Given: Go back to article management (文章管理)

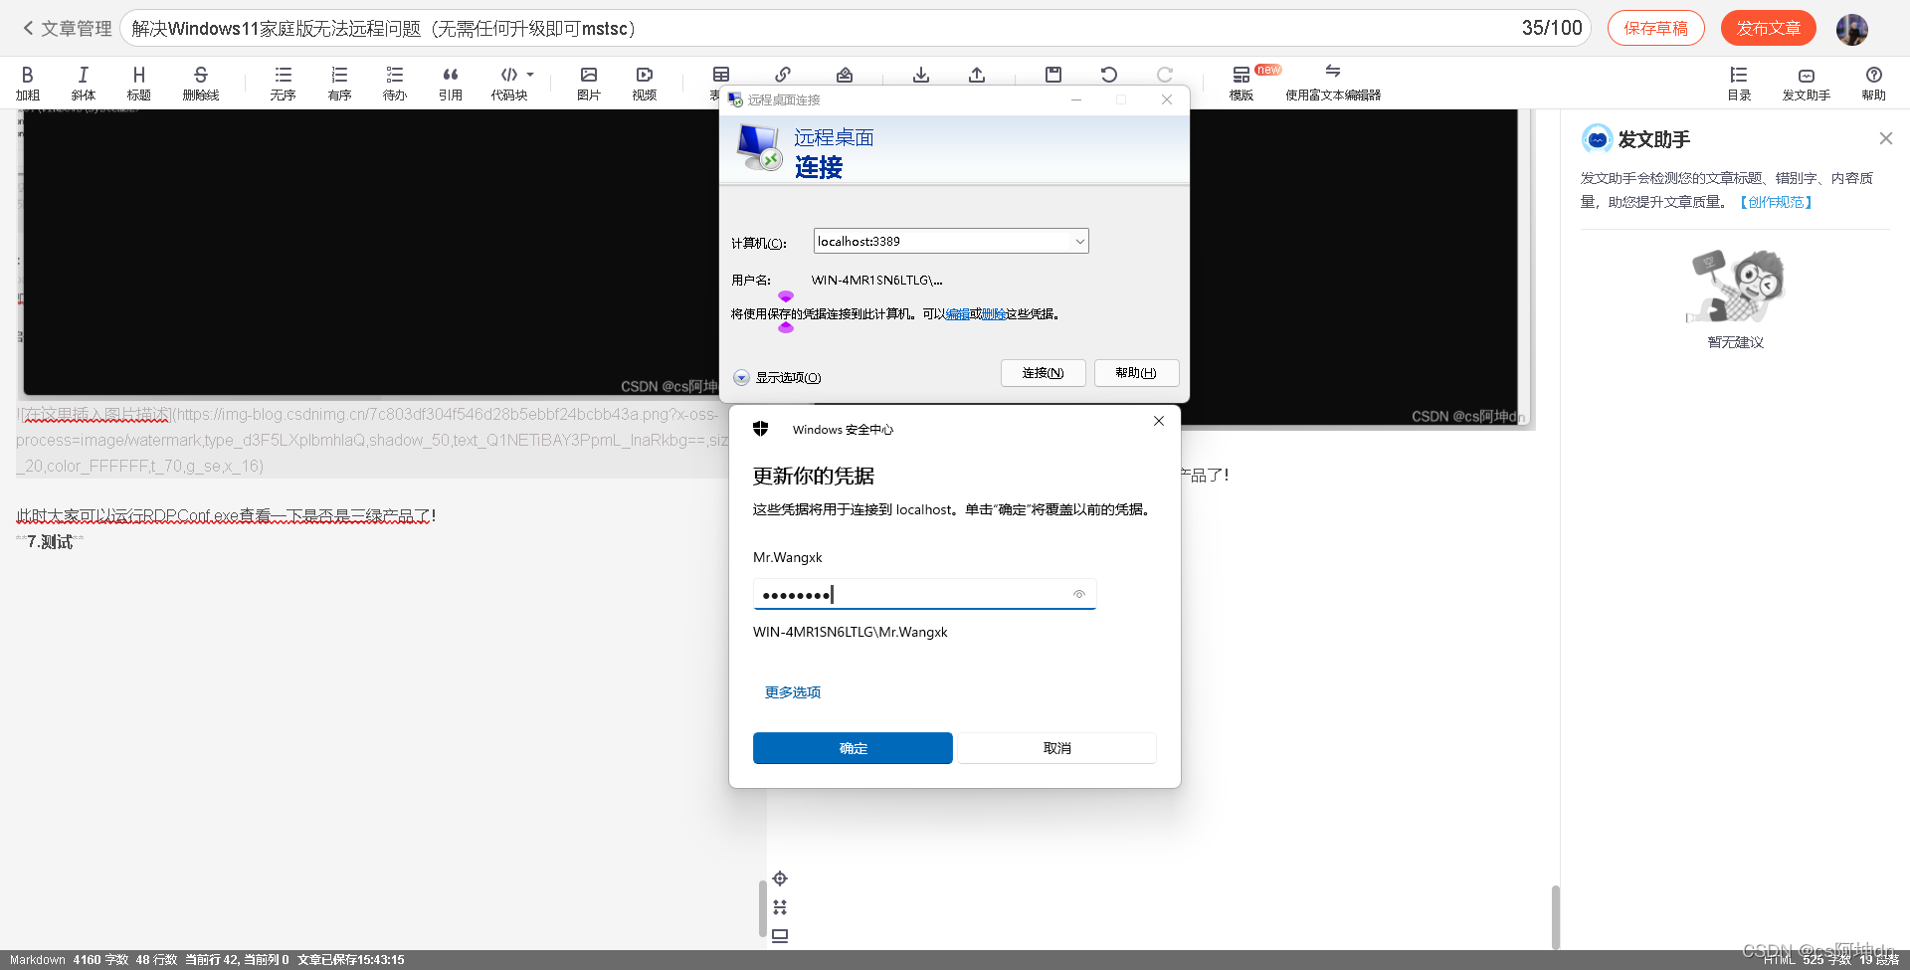Looking at the screenshot, I should coord(67,29).
